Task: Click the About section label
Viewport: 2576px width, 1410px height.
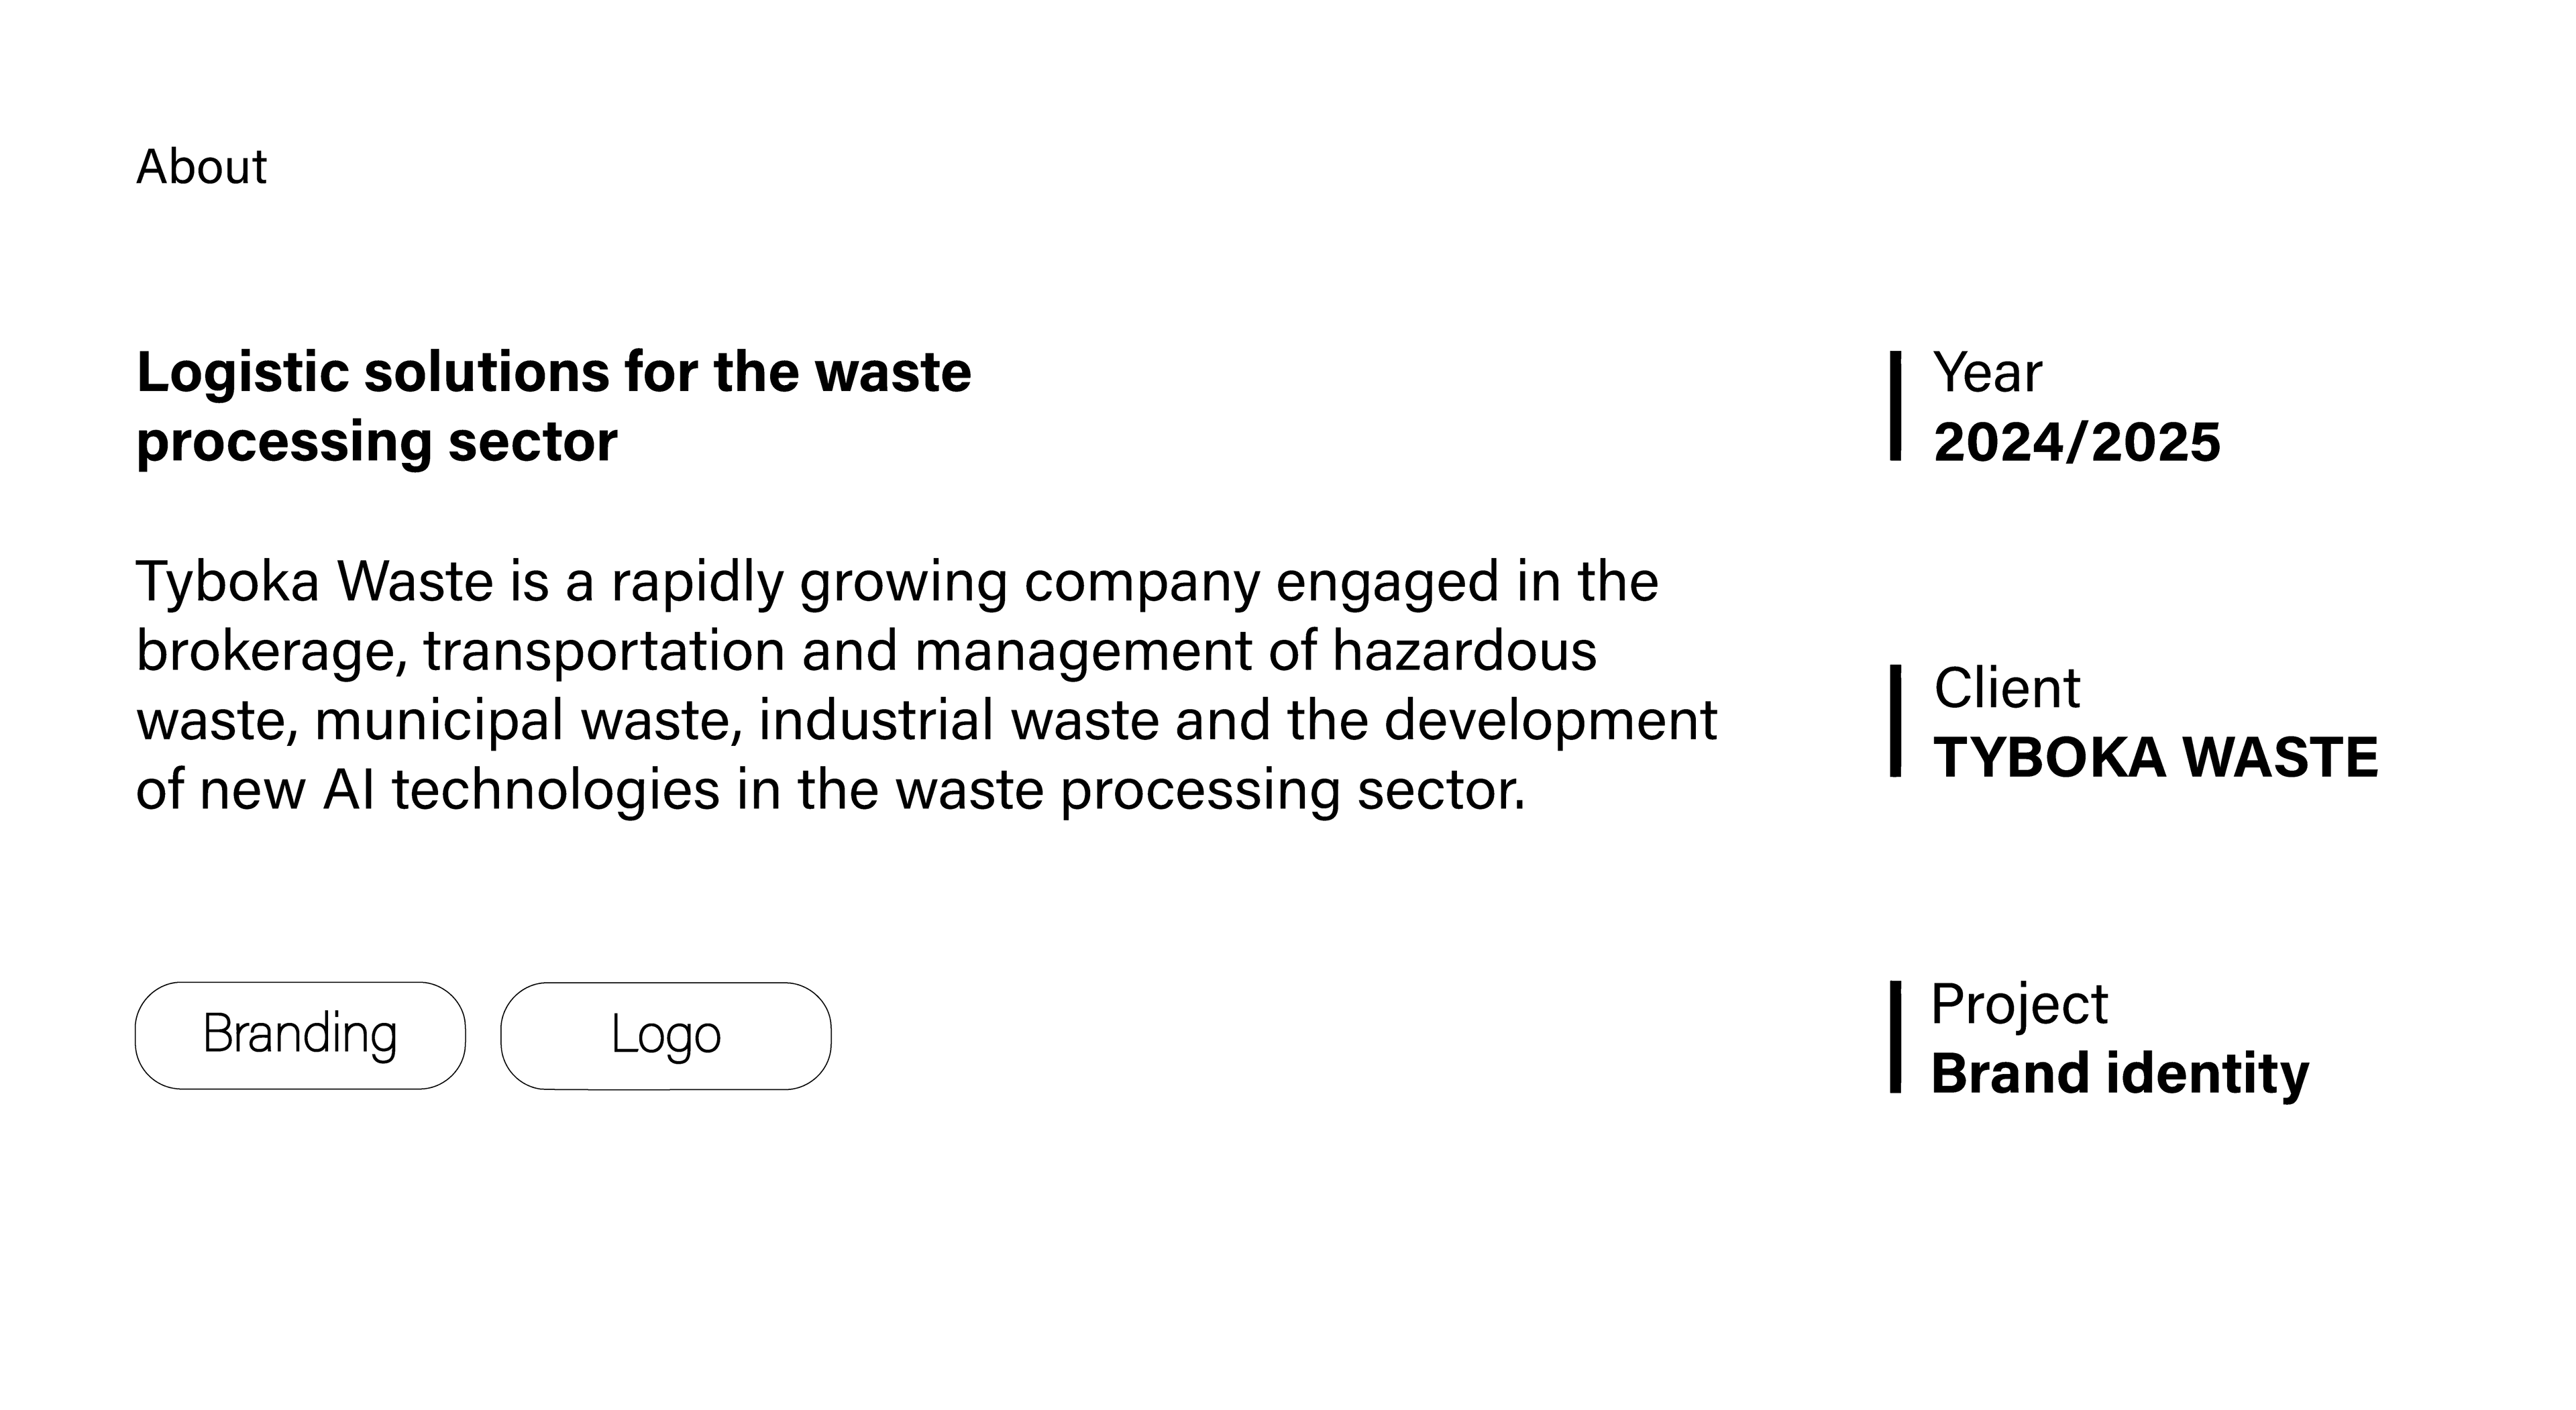Action: 202,166
